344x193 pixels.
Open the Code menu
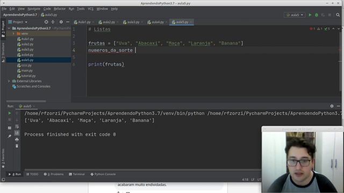click(x=47, y=9)
